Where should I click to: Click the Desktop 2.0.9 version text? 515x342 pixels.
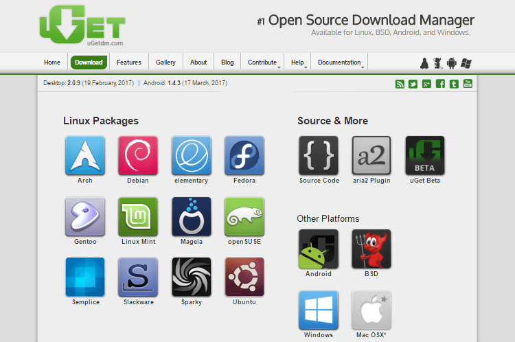click(x=89, y=83)
